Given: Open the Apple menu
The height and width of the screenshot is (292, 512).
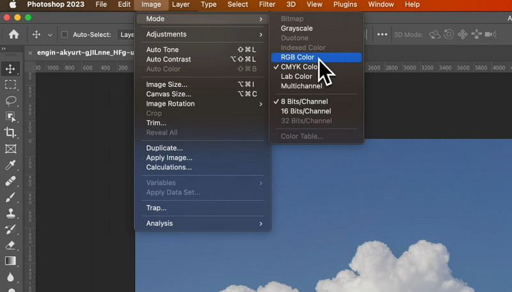Looking at the screenshot, I should pos(12,4).
